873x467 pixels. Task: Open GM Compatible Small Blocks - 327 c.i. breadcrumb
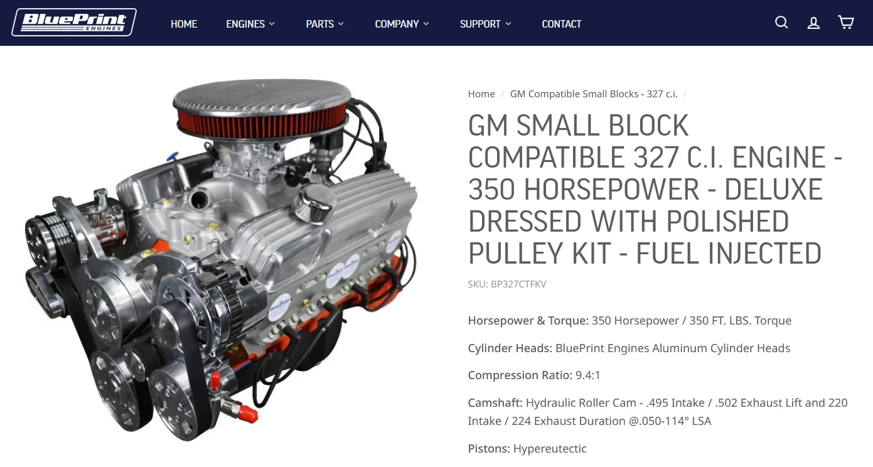pos(594,94)
